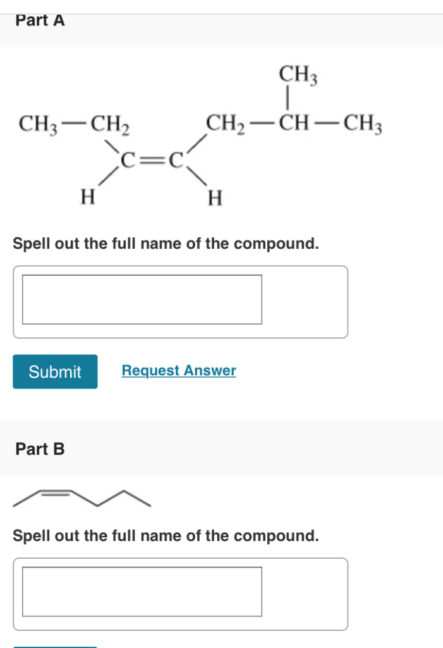443x648 pixels.
Task: Click the CH3 branch in the structure
Action: pos(297,75)
